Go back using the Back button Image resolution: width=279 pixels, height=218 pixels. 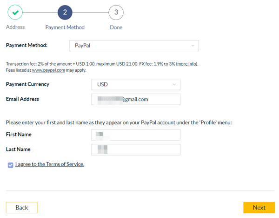pos(21,208)
